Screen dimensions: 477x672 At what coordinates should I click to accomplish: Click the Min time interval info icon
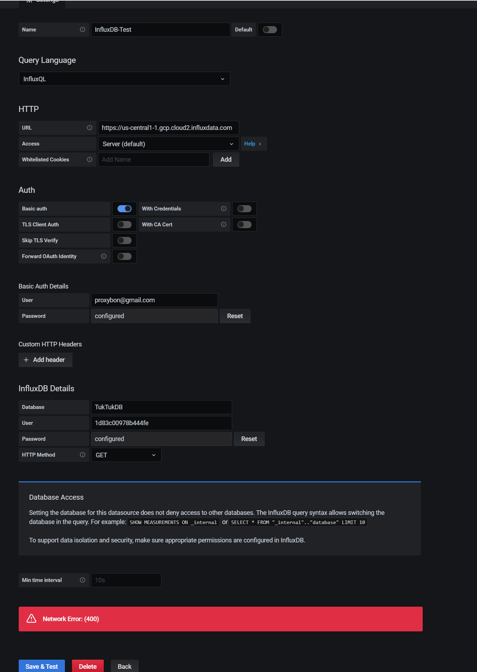[x=83, y=580]
